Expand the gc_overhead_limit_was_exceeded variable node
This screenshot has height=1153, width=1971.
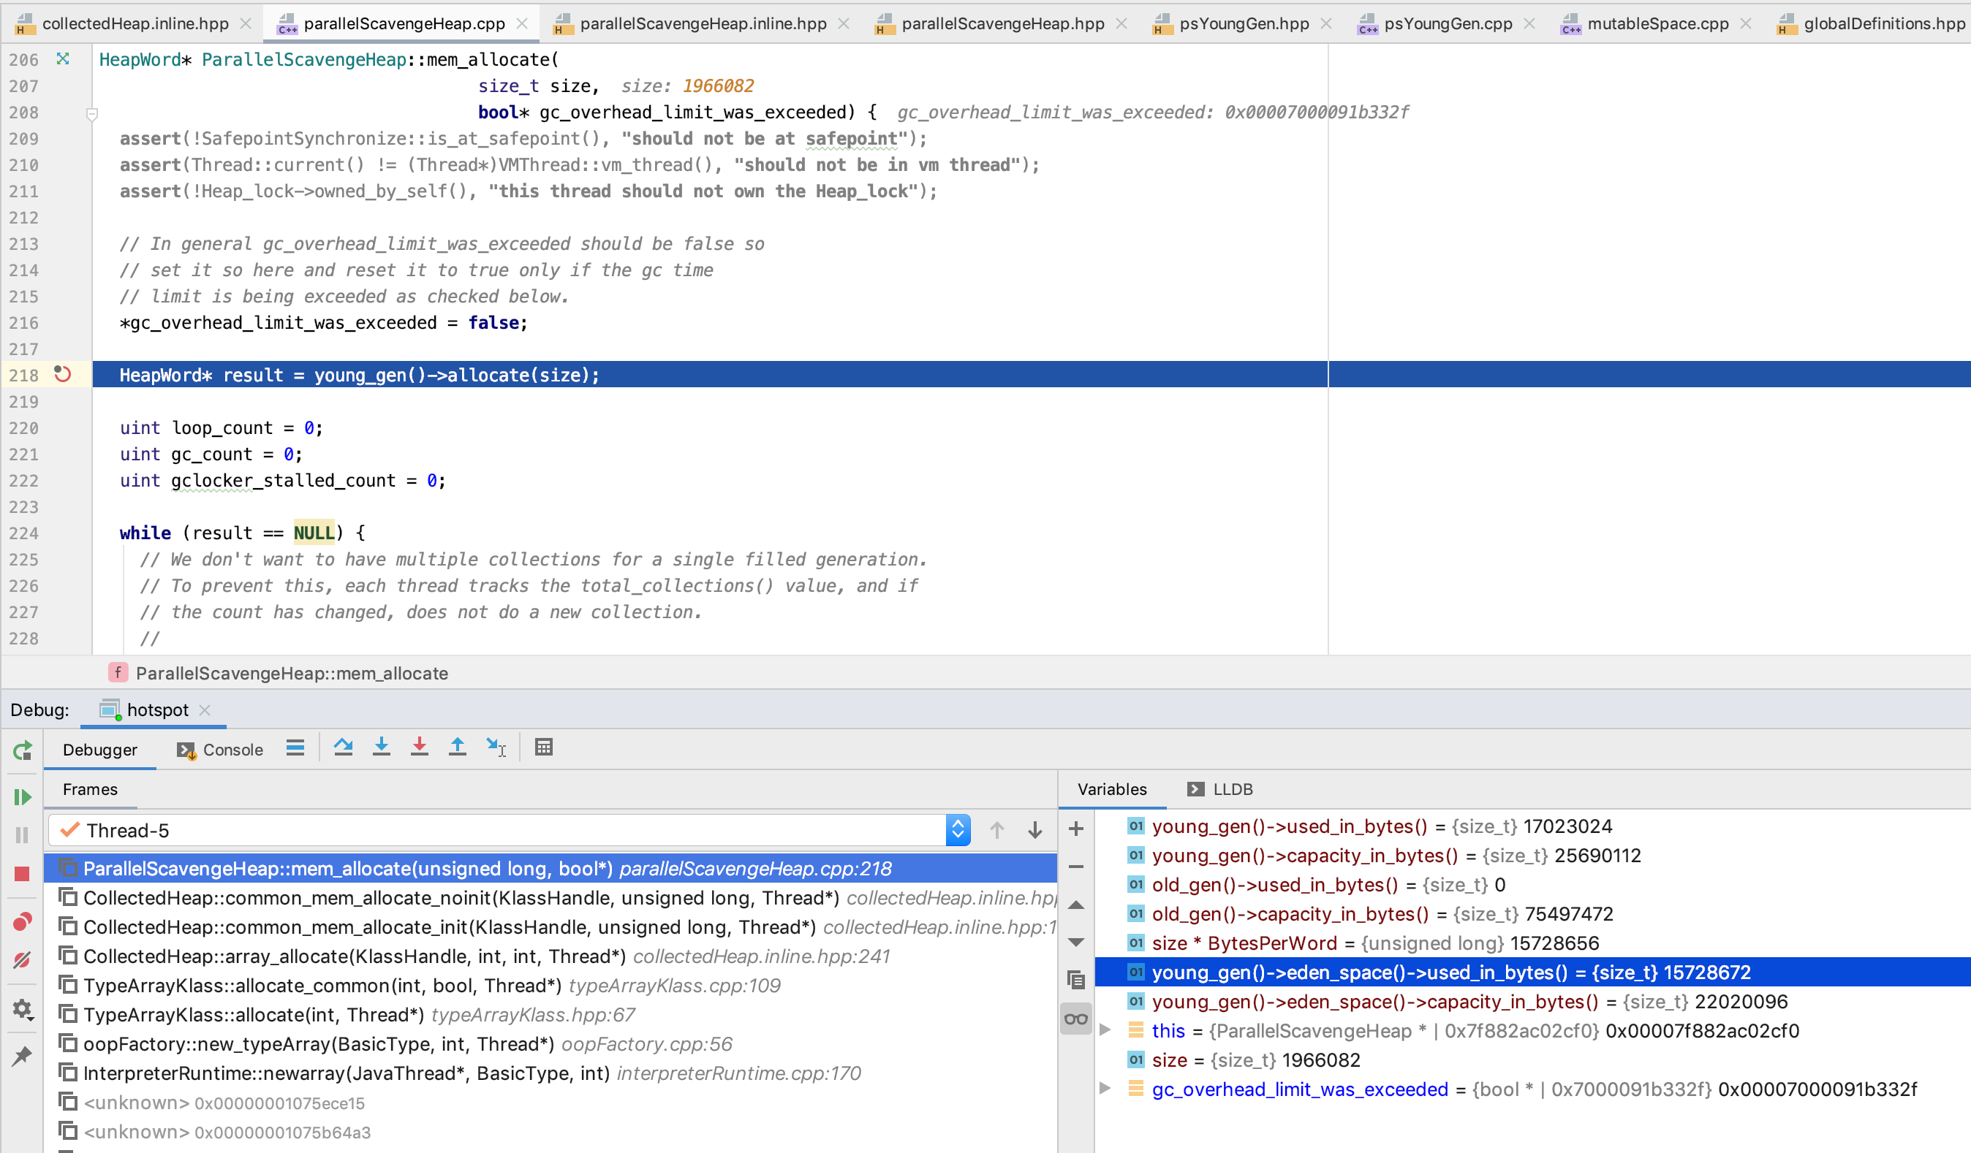tap(1105, 1089)
